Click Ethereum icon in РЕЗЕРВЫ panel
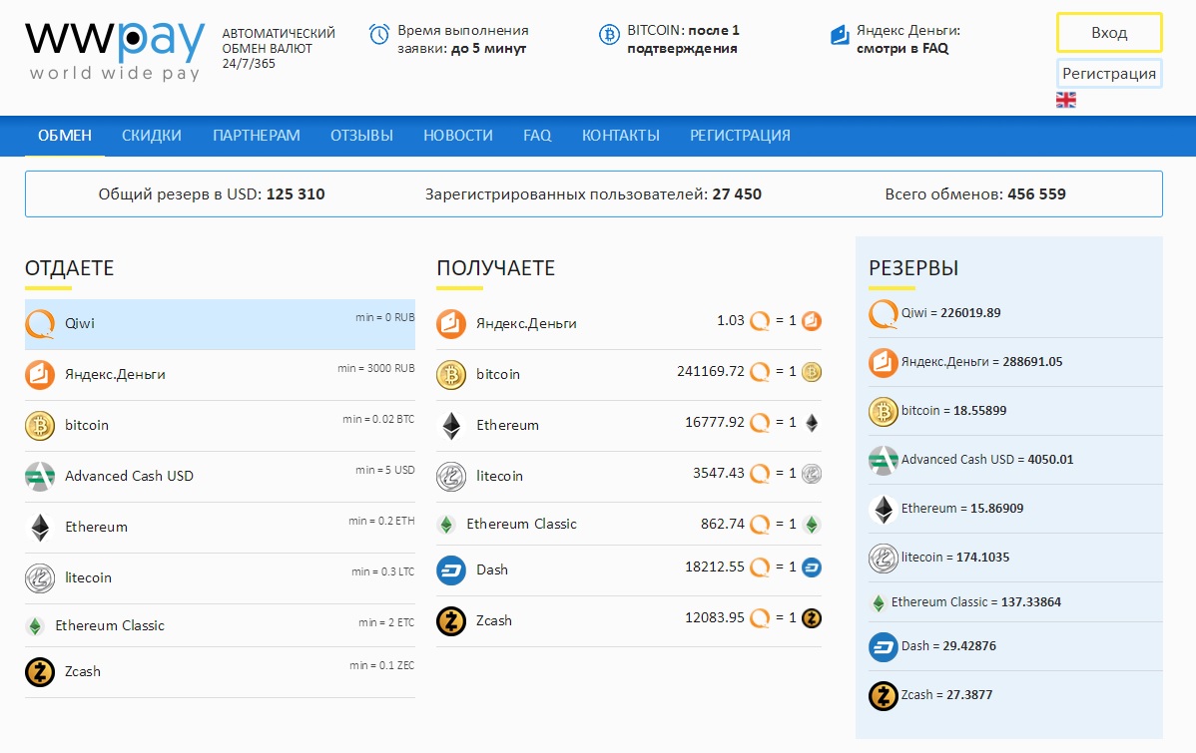 pyautogui.click(x=884, y=509)
